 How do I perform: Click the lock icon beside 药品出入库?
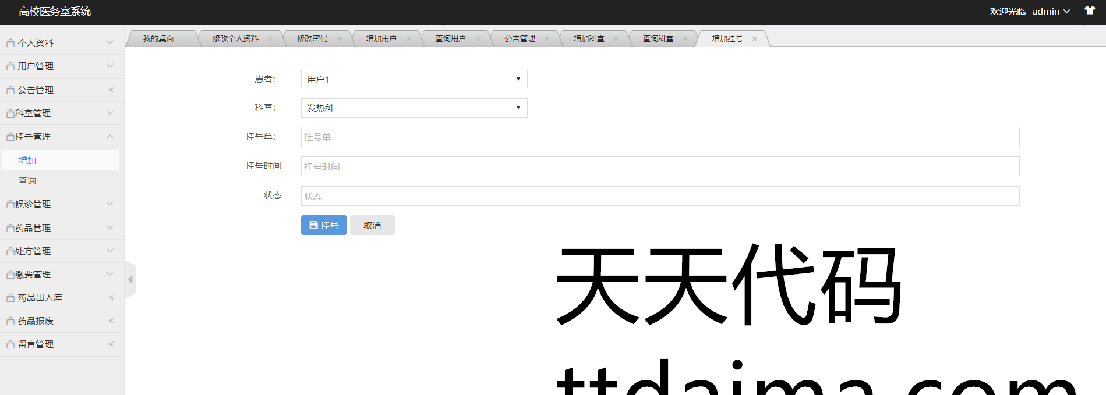[x=10, y=298]
